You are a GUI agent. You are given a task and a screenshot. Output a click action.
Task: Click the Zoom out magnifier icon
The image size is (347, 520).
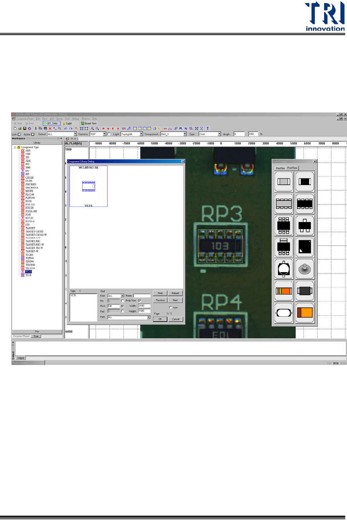[x=97, y=129]
